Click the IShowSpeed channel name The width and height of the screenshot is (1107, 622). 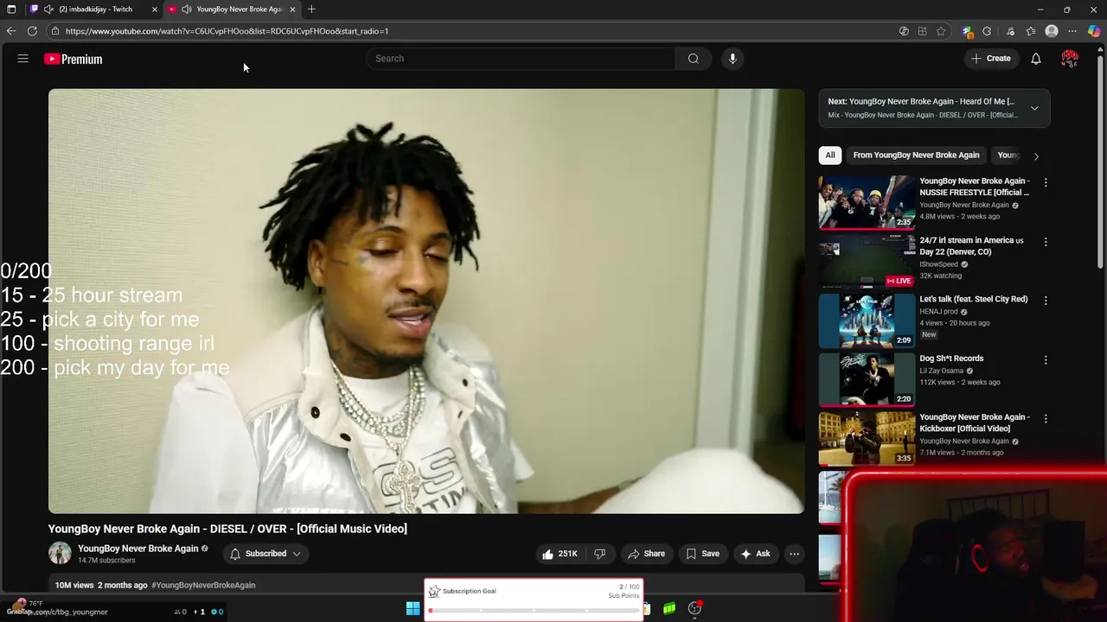[x=938, y=264]
